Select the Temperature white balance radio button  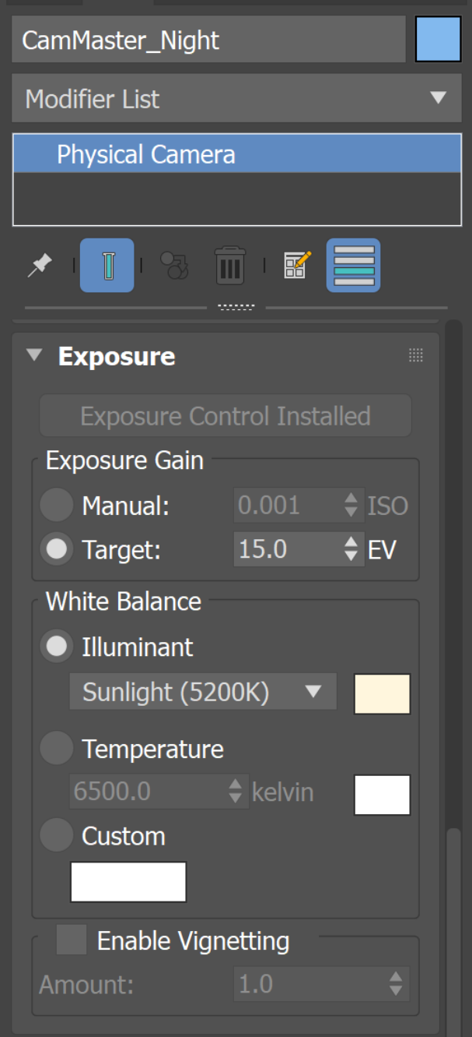click(x=57, y=749)
